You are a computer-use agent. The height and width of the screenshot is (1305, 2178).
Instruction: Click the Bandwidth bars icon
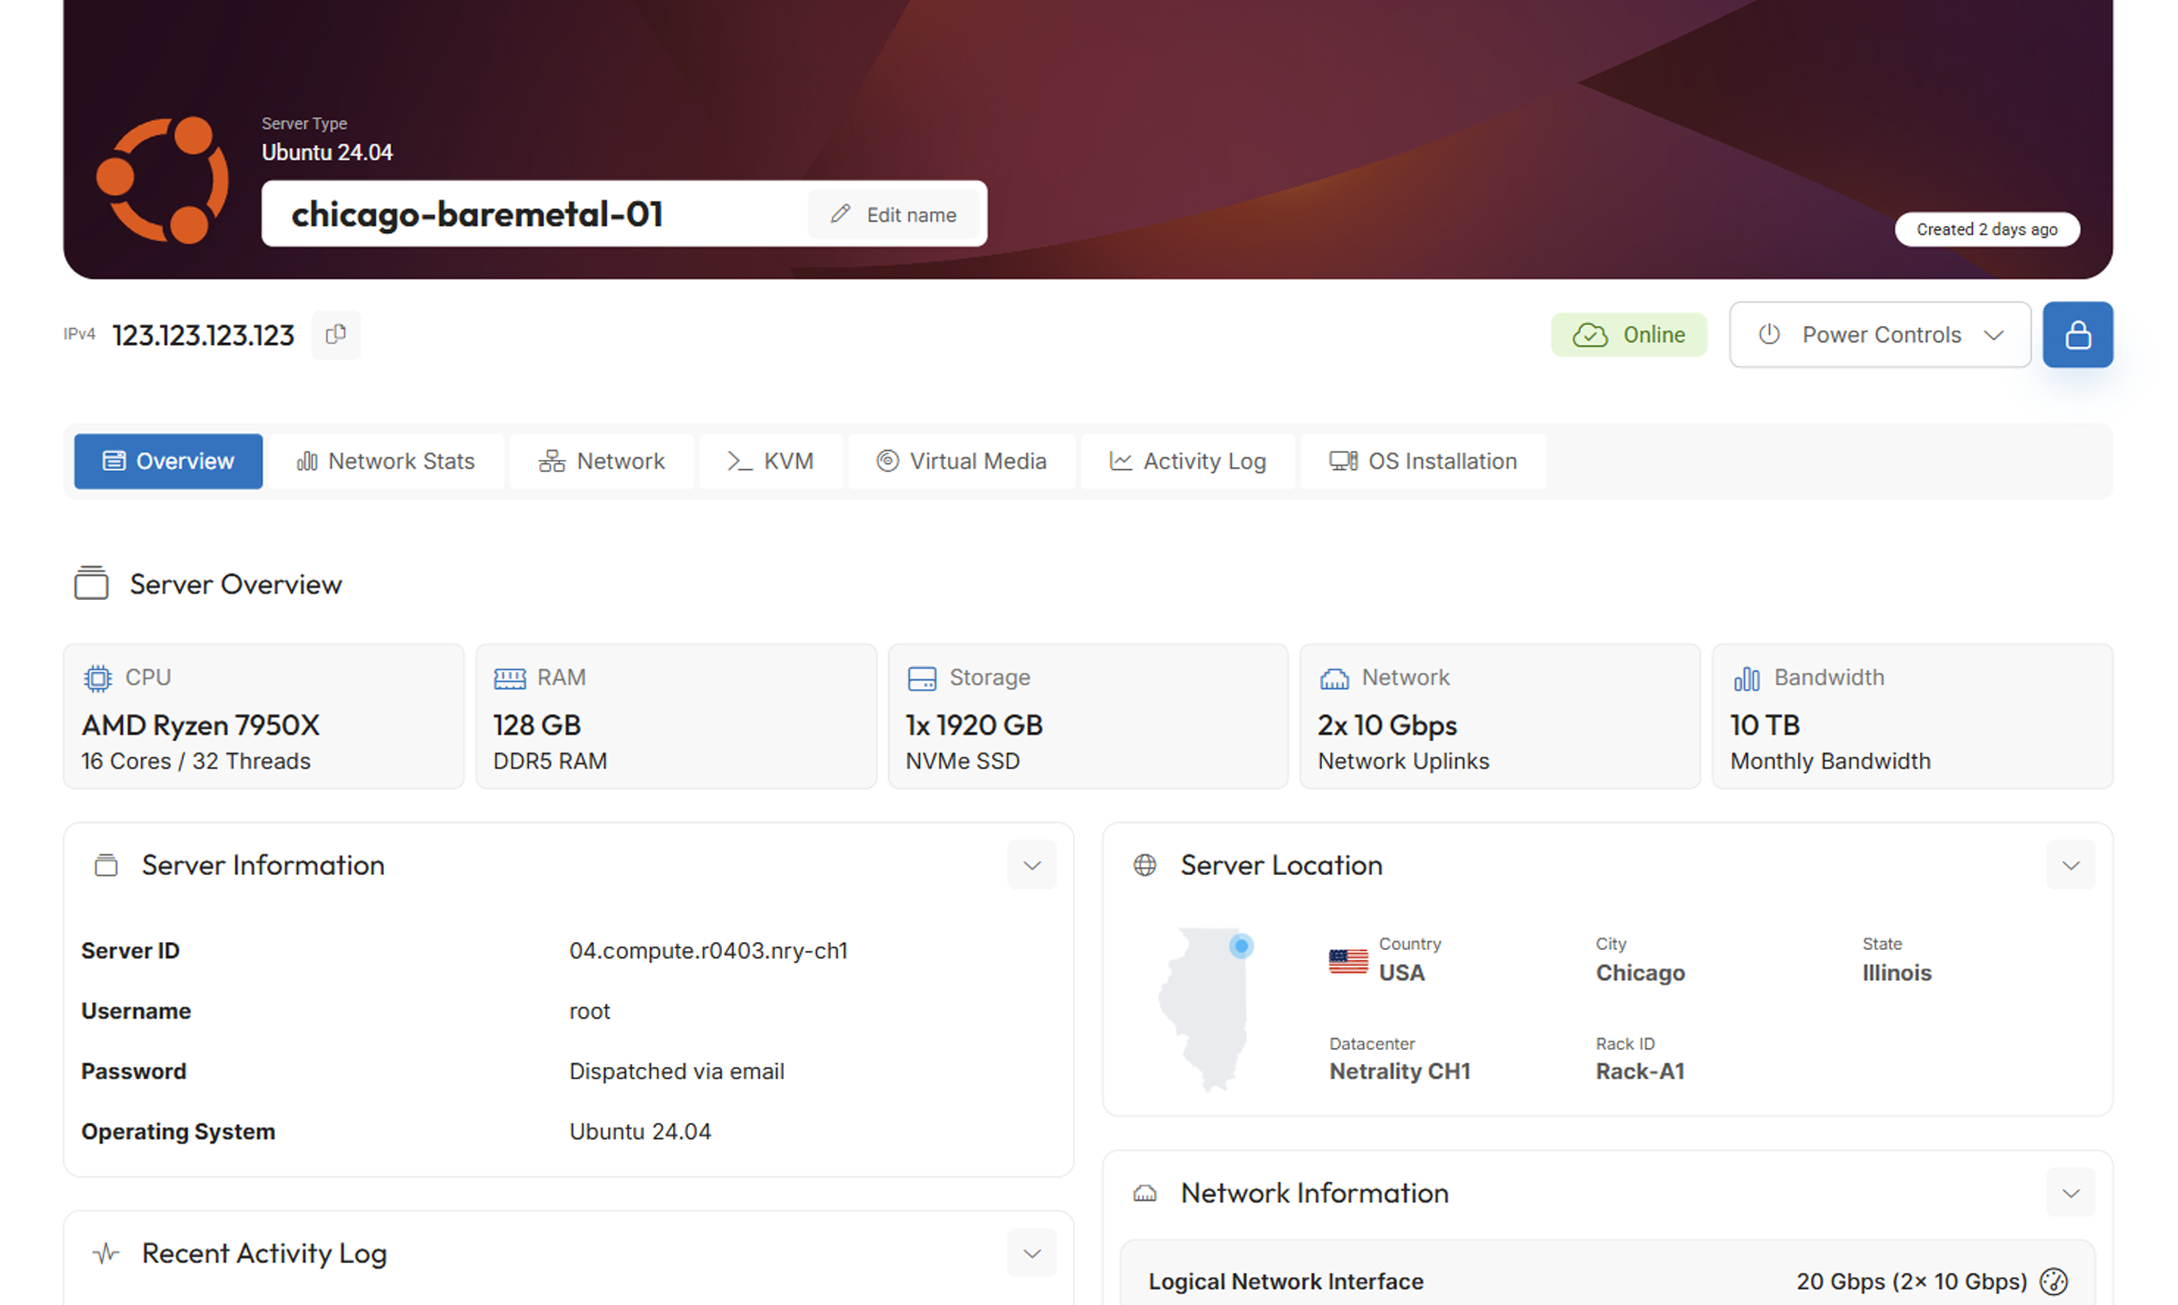coord(1746,678)
